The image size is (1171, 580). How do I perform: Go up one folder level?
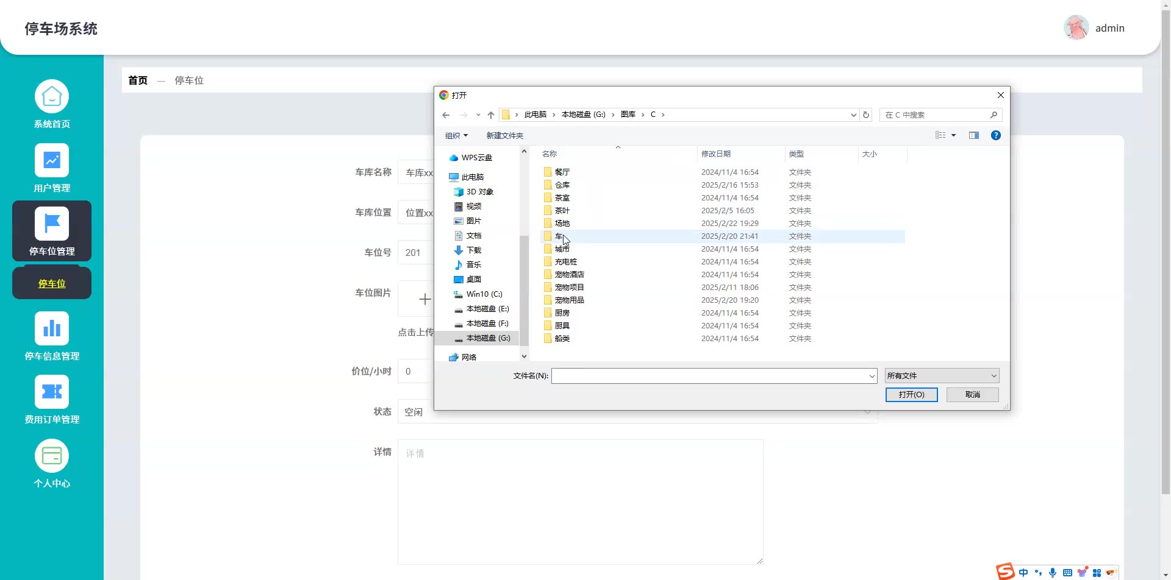(491, 115)
